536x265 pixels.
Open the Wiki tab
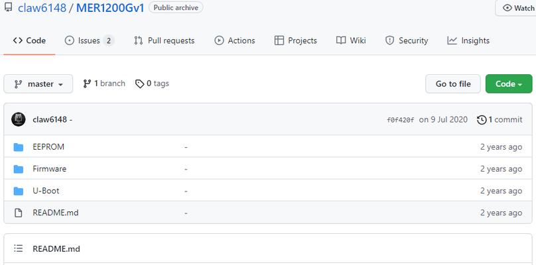pos(351,40)
